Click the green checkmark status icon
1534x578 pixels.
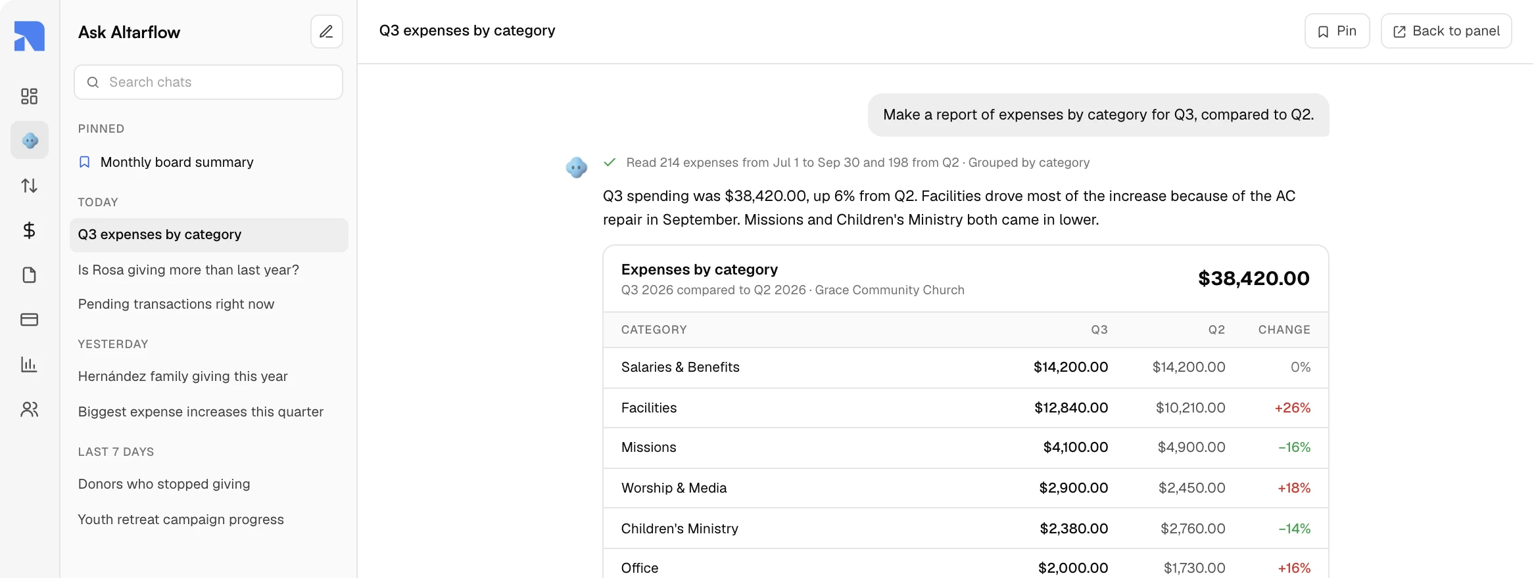click(x=610, y=162)
